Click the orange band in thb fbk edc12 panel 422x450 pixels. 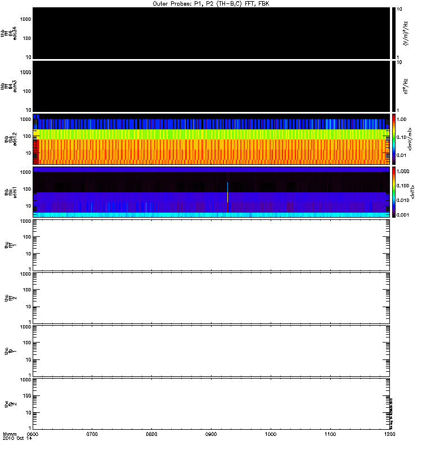[212, 151]
